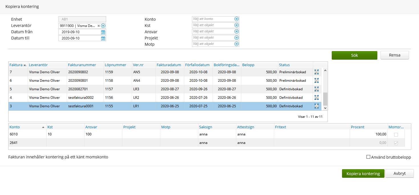This screenshot has width=419, height=195.
Task: Open the Ansvar object picker
Action: click(x=236, y=31)
